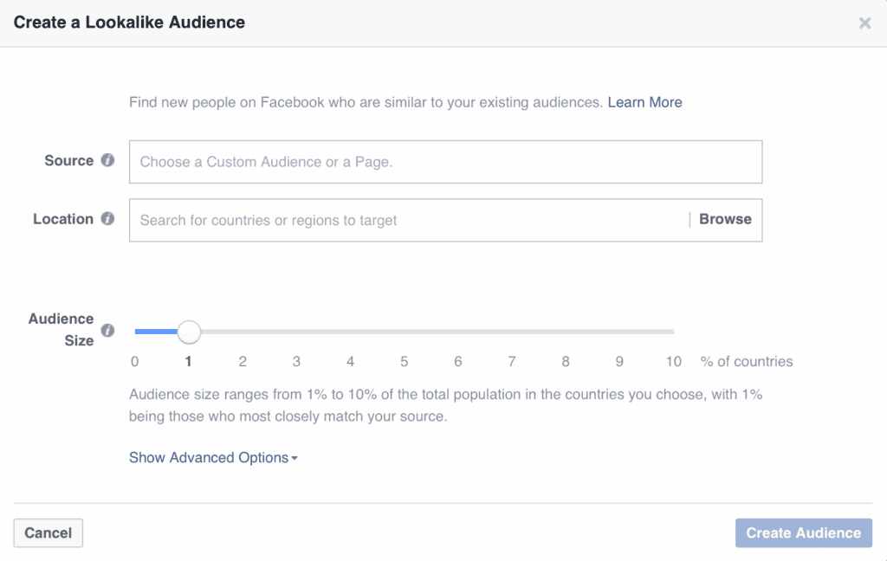Click the Audience Size info icon
Image resolution: width=887 pixels, height=561 pixels.
[107, 330]
